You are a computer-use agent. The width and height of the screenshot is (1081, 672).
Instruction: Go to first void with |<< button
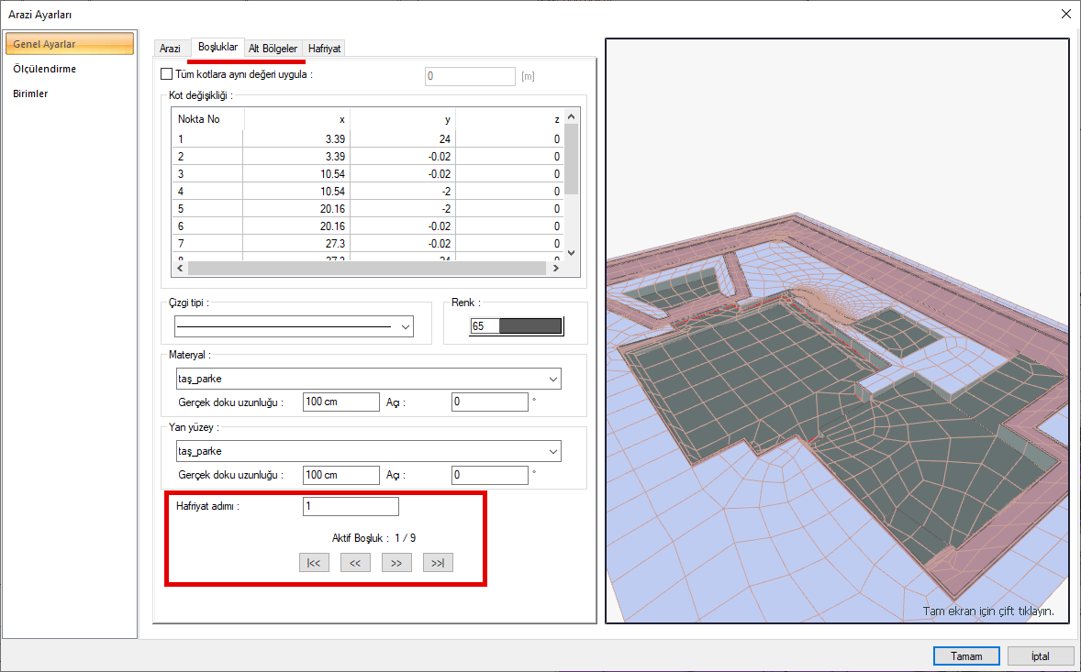tap(313, 563)
